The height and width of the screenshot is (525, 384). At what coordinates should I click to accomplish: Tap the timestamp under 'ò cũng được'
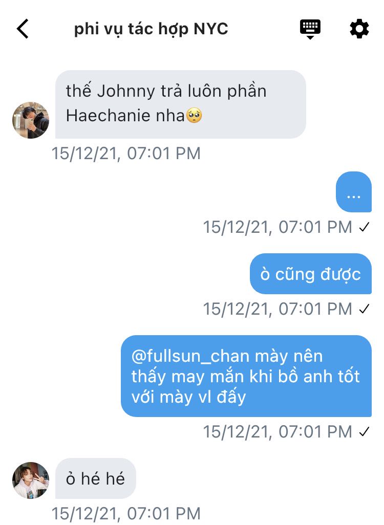click(278, 309)
